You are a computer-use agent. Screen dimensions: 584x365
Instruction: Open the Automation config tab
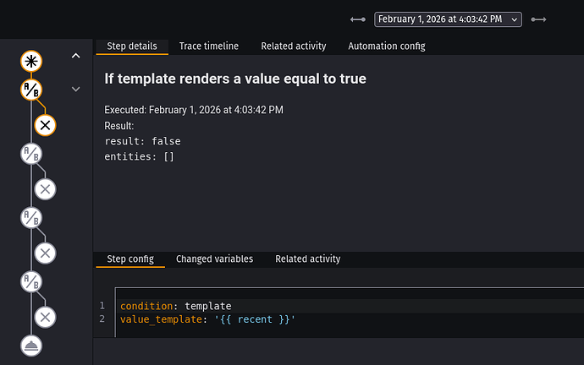(387, 46)
